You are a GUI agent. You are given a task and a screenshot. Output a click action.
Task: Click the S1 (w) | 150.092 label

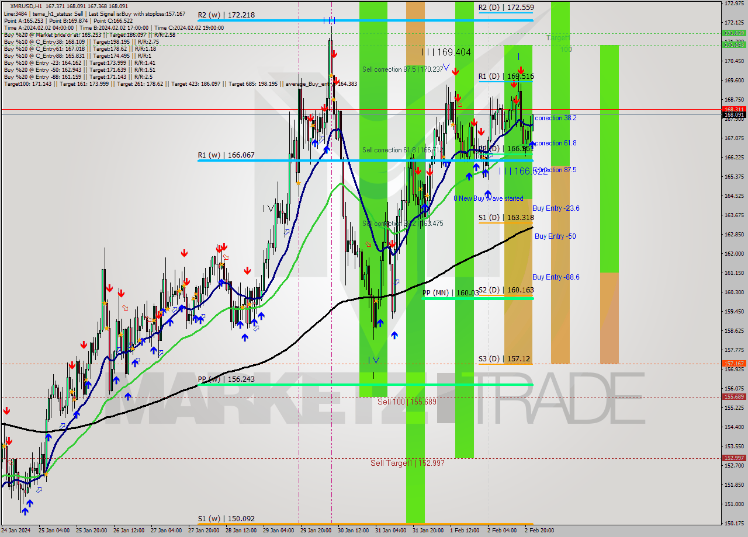click(x=226, y=518)
